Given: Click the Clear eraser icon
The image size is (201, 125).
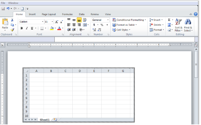Looking at the screenshot, I should pos(169,30).
